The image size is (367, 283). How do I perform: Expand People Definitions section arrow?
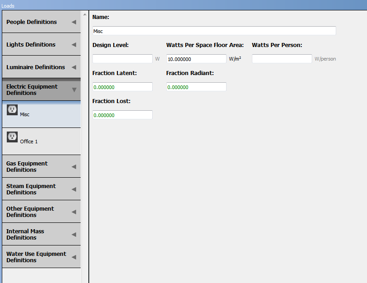pyautogui.click(x=74, y=22)
